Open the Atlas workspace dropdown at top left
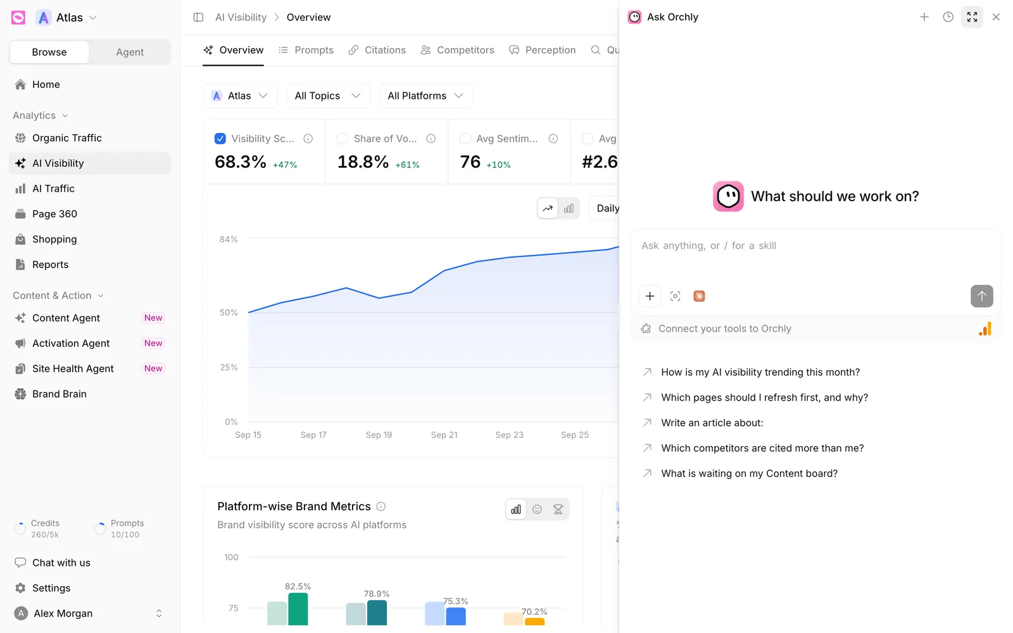1013x633 pixels. pyautogui.click(x=66, y=18)
